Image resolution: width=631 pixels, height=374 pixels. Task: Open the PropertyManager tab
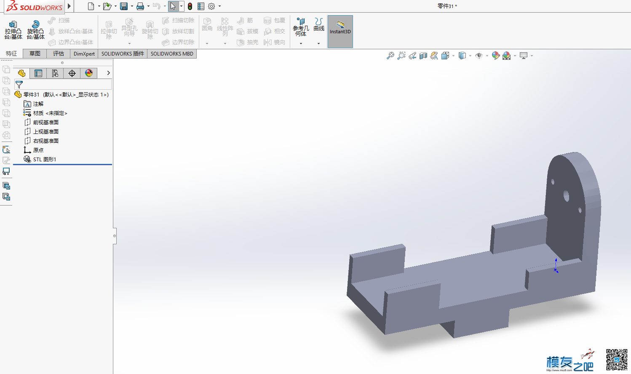point(38,73)
